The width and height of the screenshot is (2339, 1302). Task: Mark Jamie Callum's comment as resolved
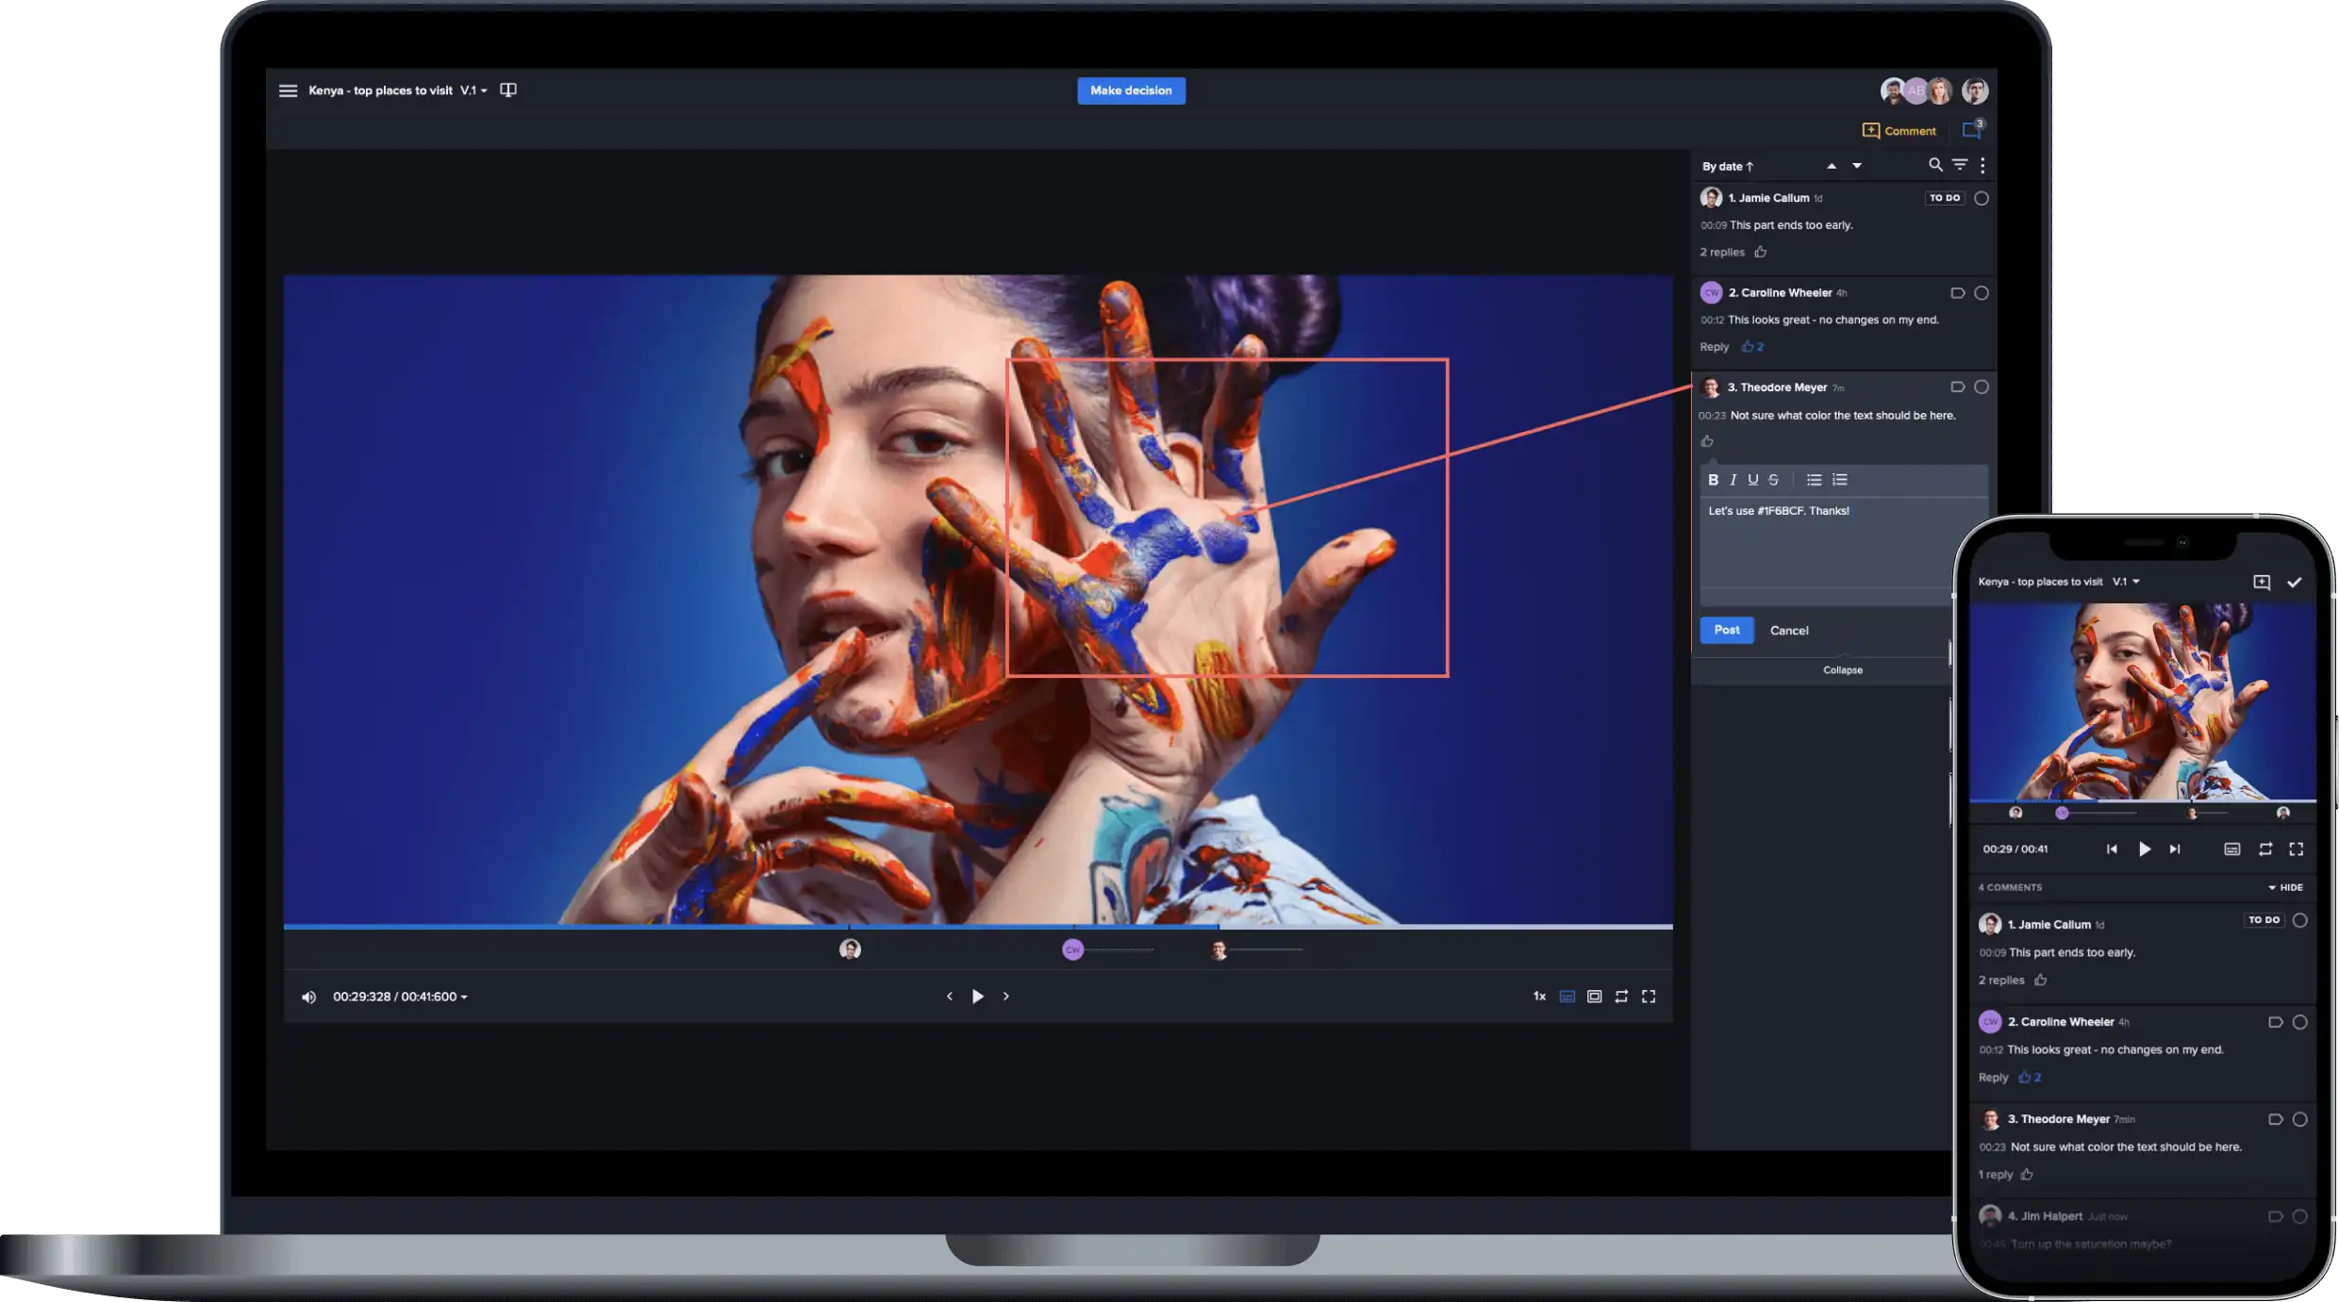click(x=1982, y=198)
